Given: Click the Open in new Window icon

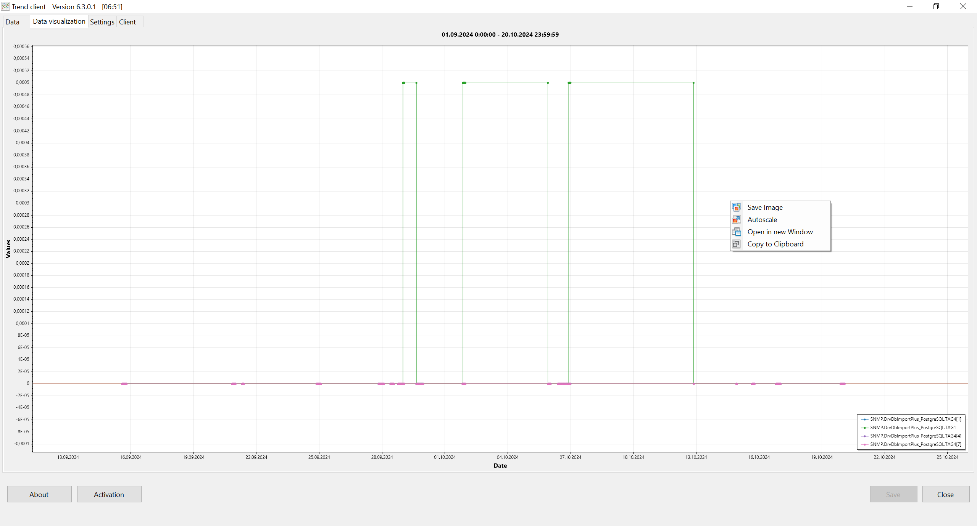Looking at the screenshot, I should point(736,232).
